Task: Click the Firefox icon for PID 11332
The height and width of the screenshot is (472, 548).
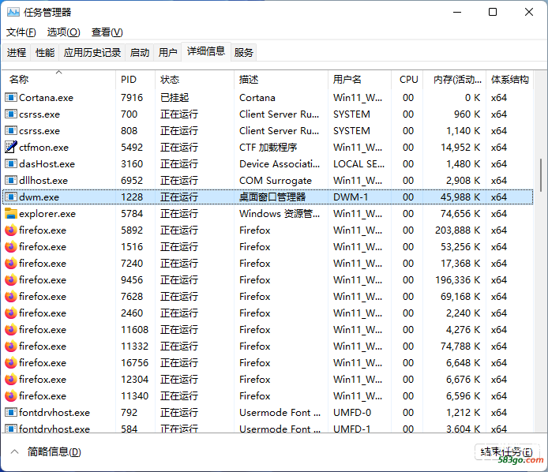Action: click(11, 347)
